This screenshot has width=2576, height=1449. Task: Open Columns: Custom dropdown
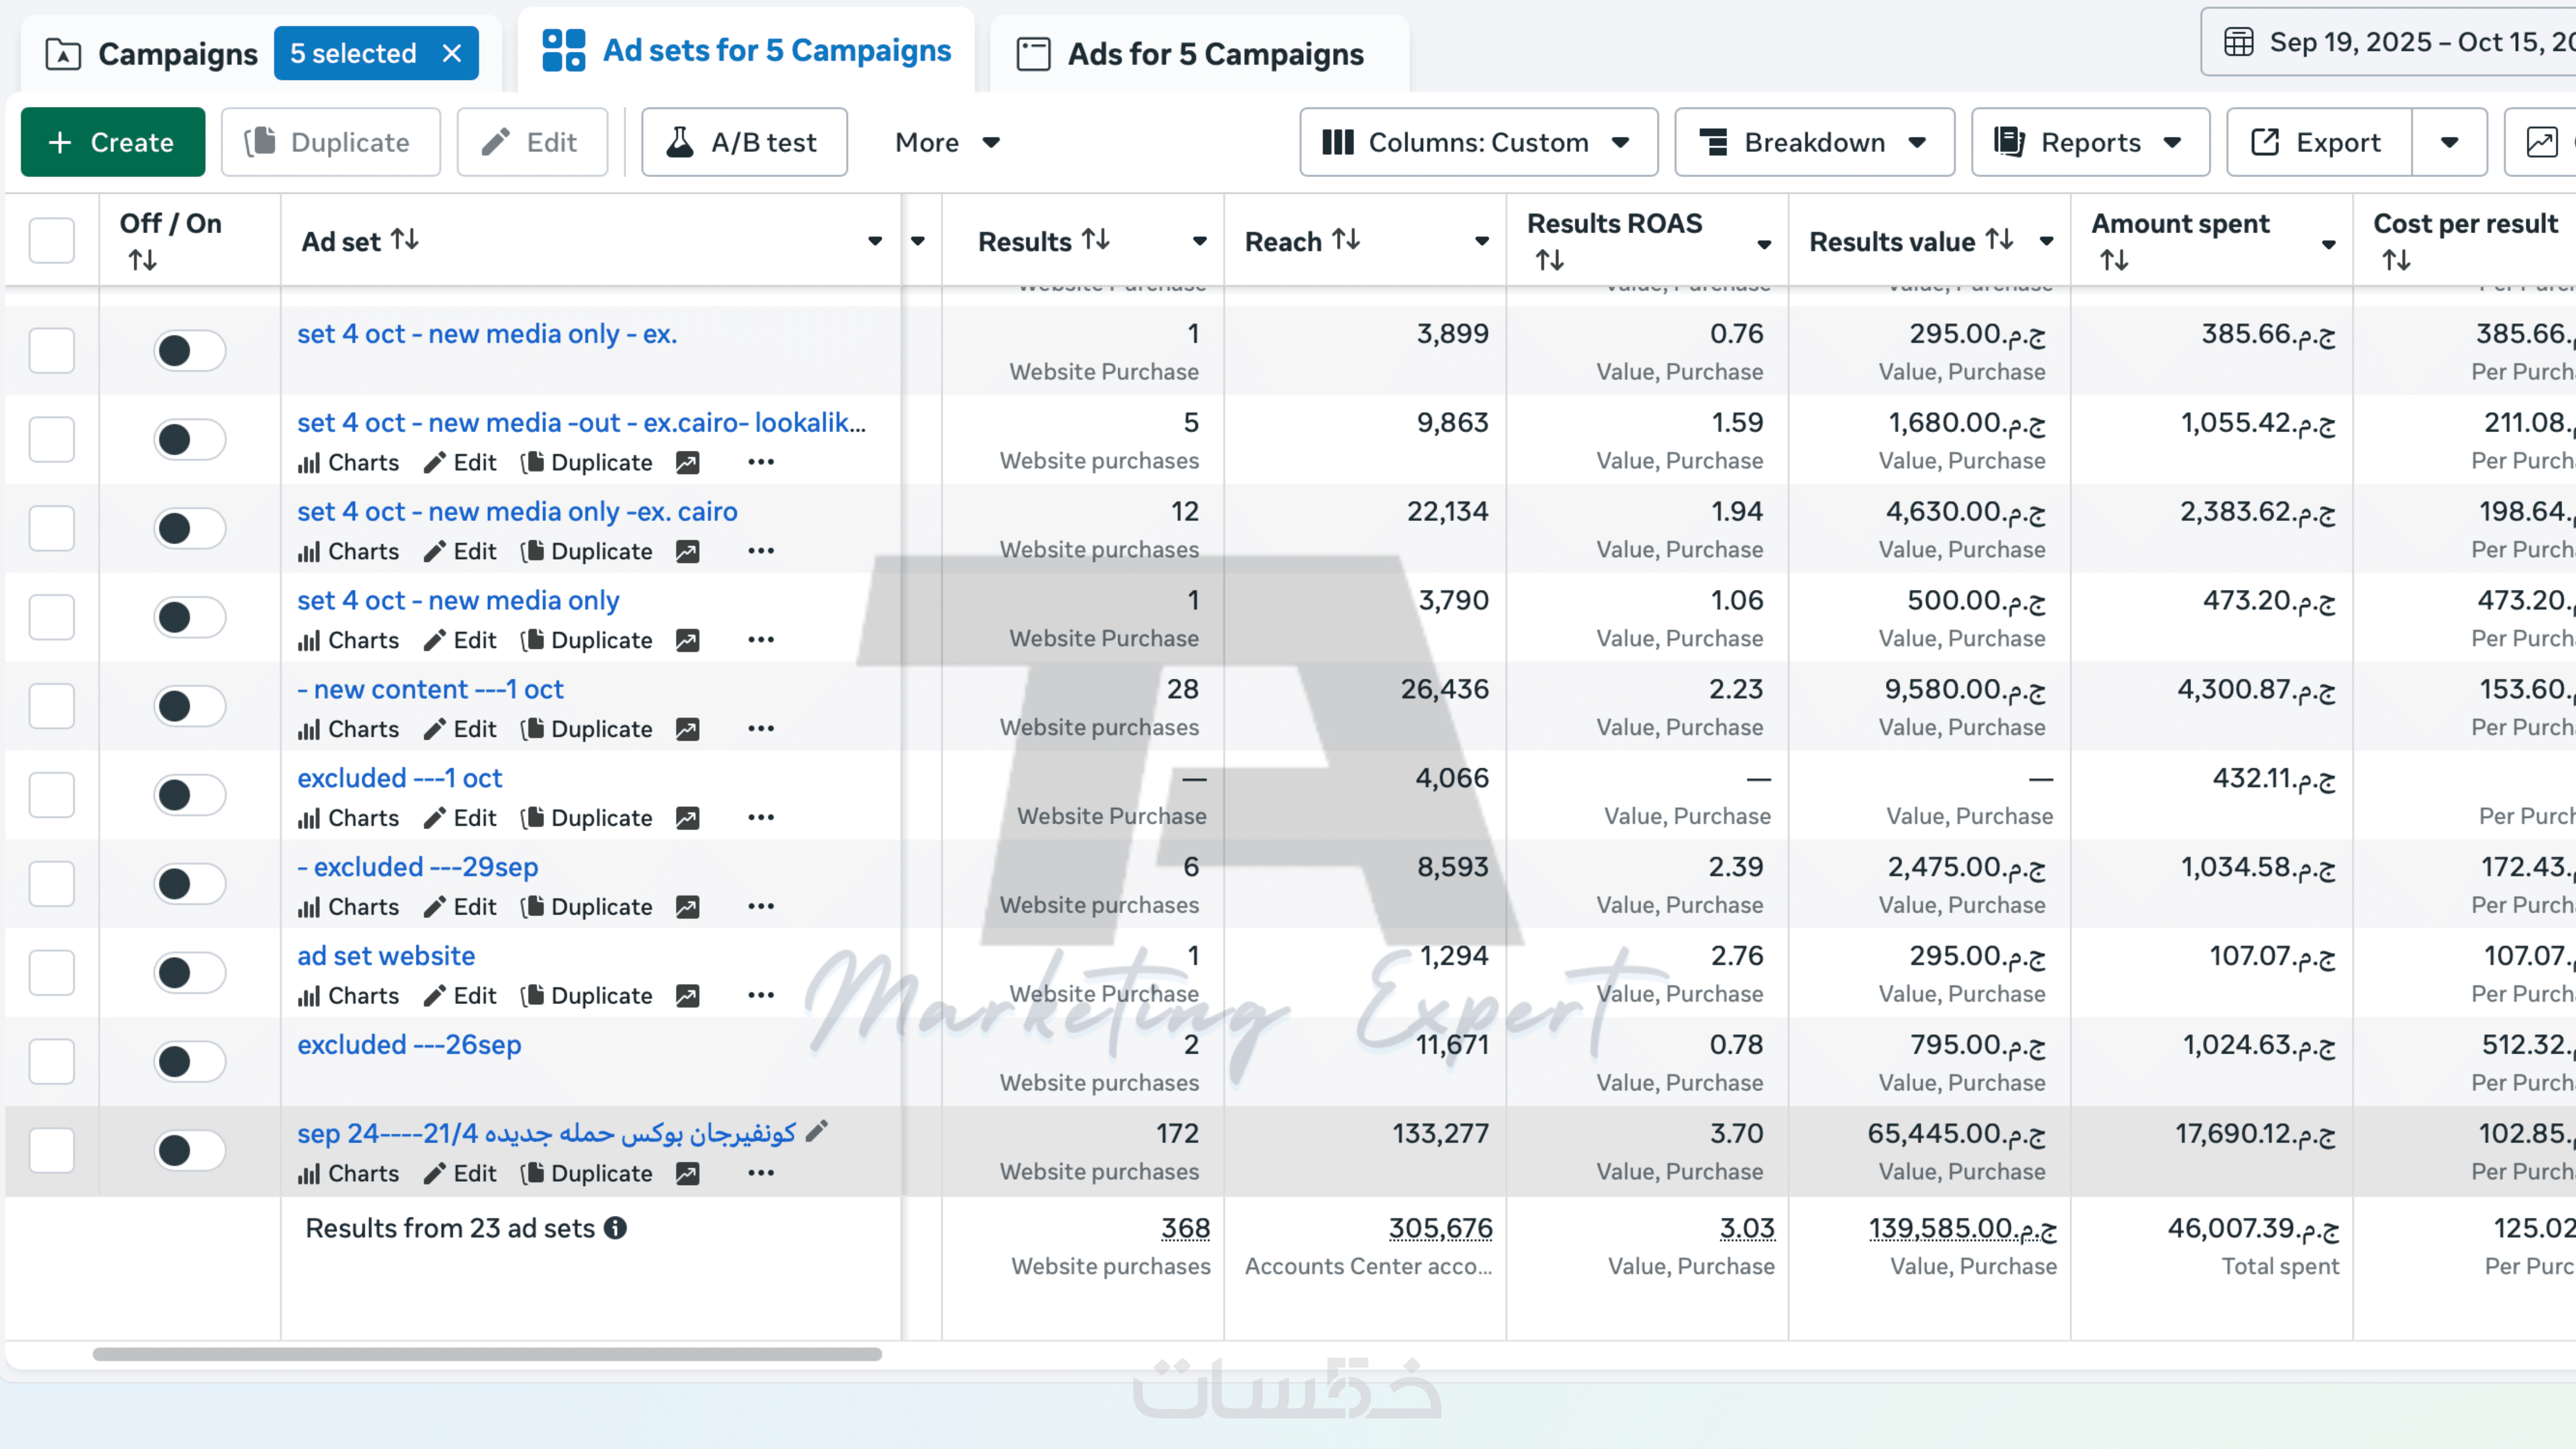tap(1478, 142)
